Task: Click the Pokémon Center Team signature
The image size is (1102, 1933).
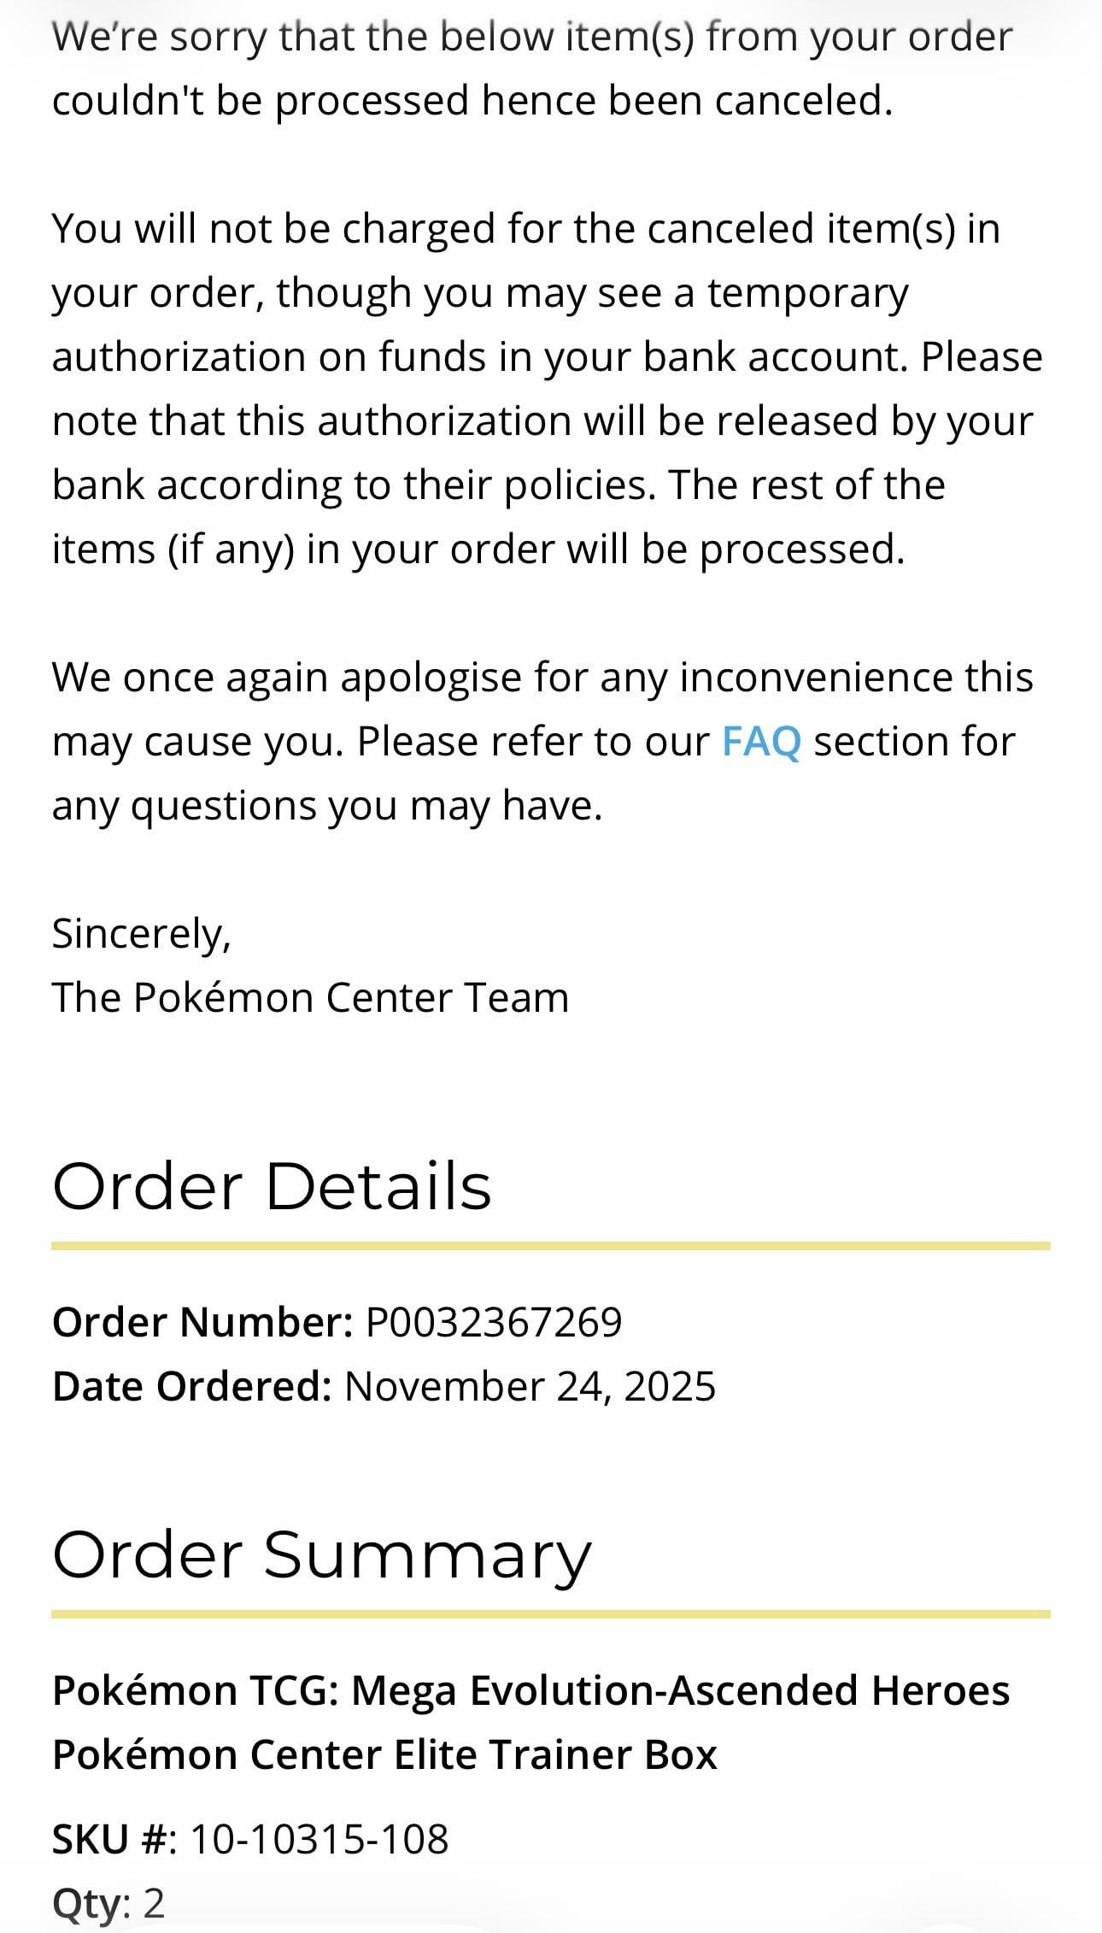Action: point(310,997)
